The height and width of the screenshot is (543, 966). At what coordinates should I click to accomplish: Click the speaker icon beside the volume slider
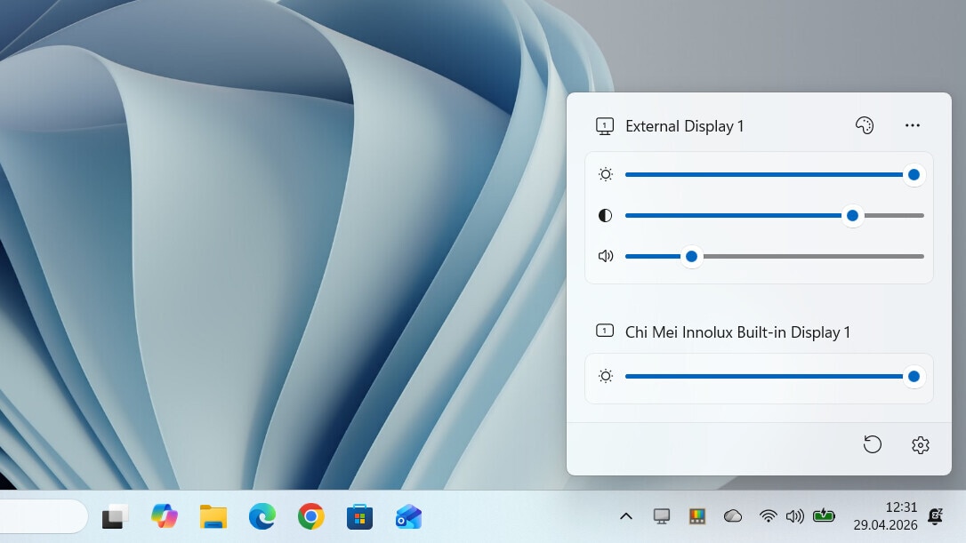(x=606, y=256)
